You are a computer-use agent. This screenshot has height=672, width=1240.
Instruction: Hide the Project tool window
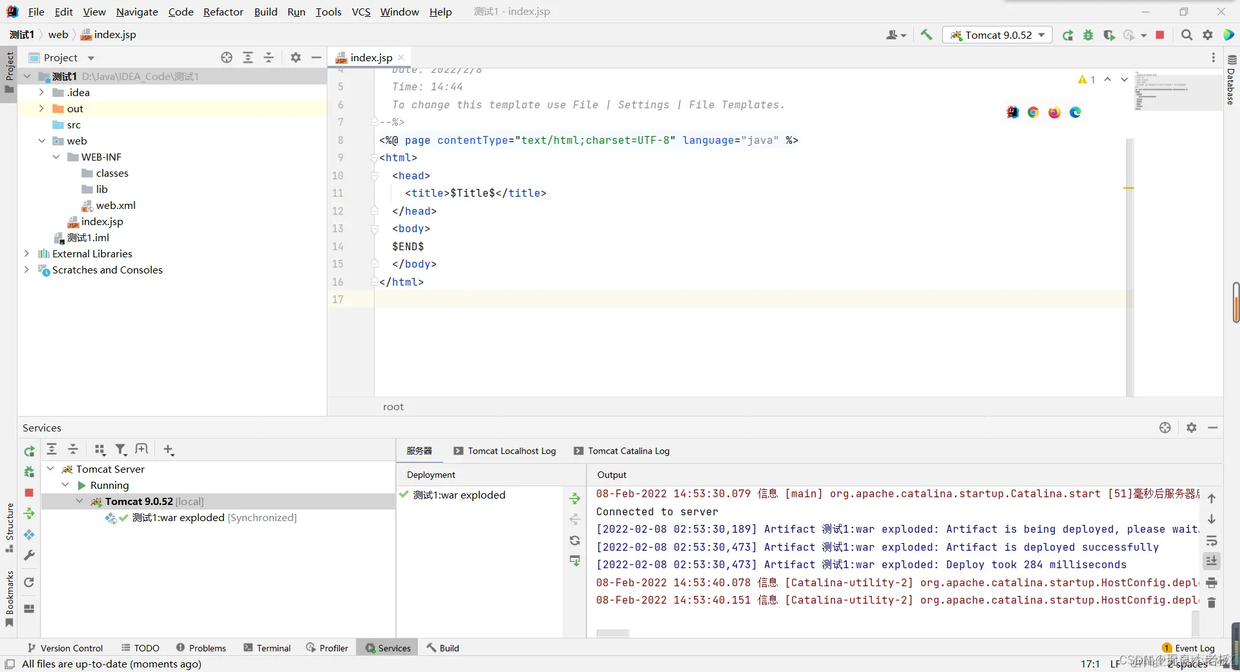tap(316, 57)
